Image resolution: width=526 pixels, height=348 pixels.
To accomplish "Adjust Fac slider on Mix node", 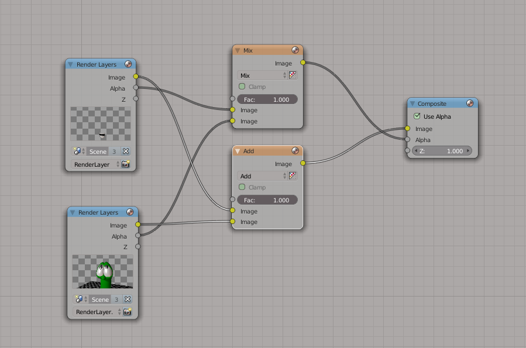I will [267, 99].
